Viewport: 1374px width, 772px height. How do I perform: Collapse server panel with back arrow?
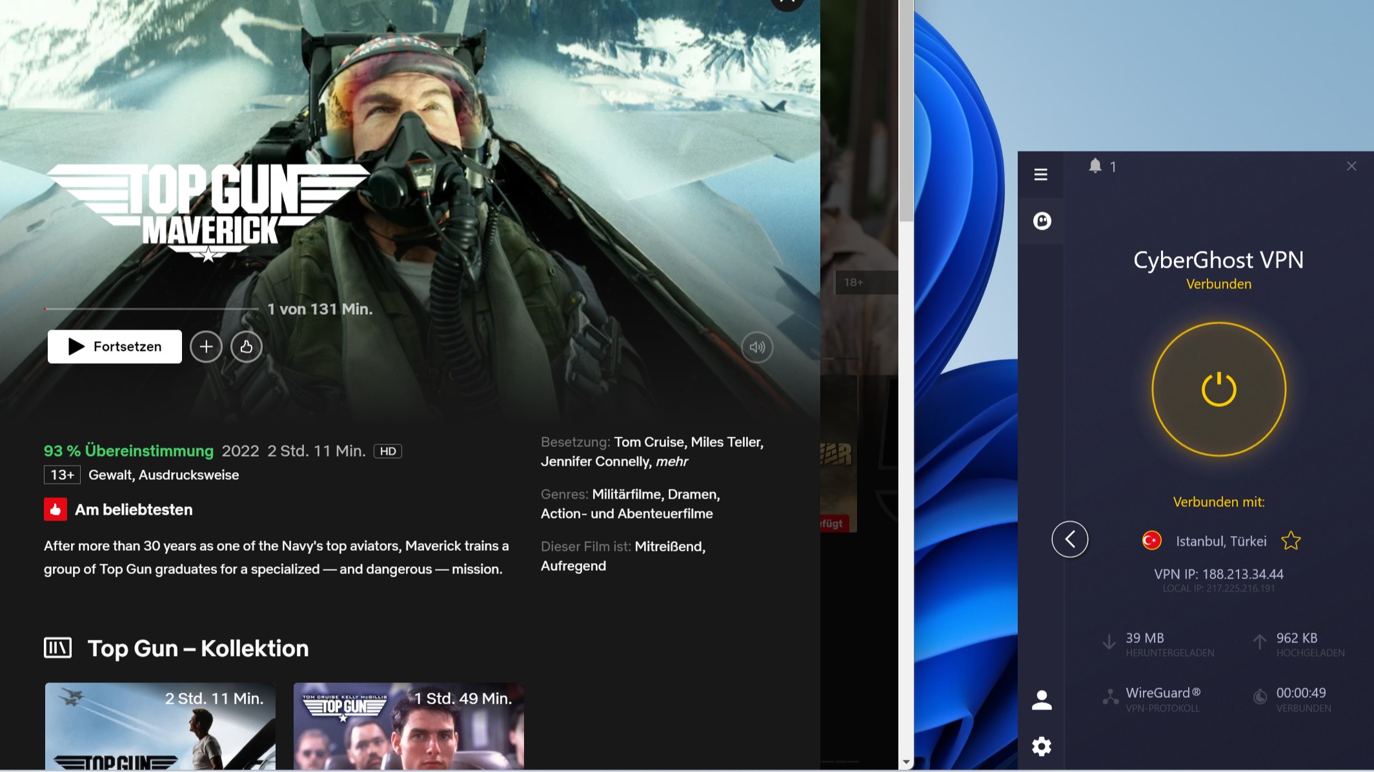point(1069,539)
